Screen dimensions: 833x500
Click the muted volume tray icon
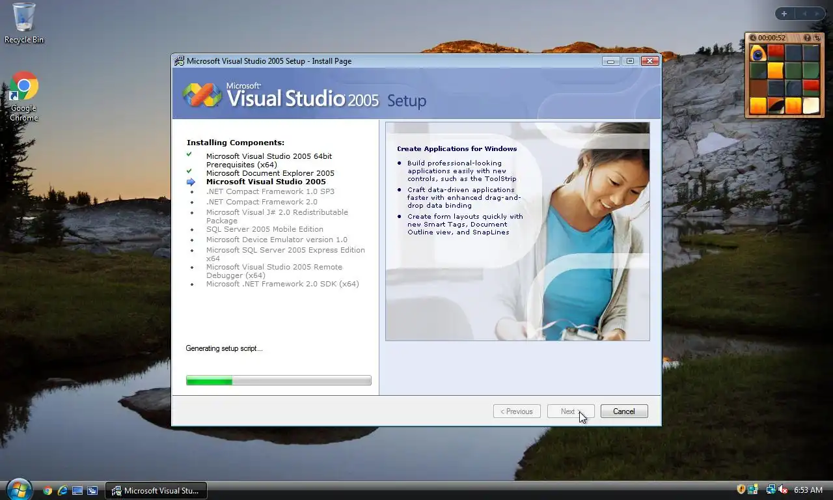(x=783, y=490)
